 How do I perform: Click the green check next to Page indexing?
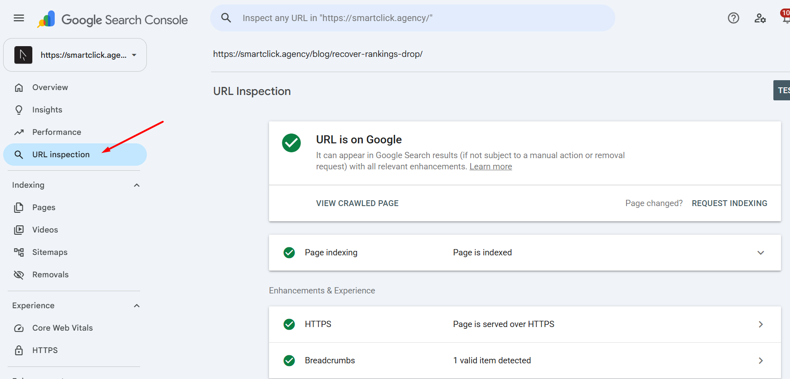click(289, 253)
